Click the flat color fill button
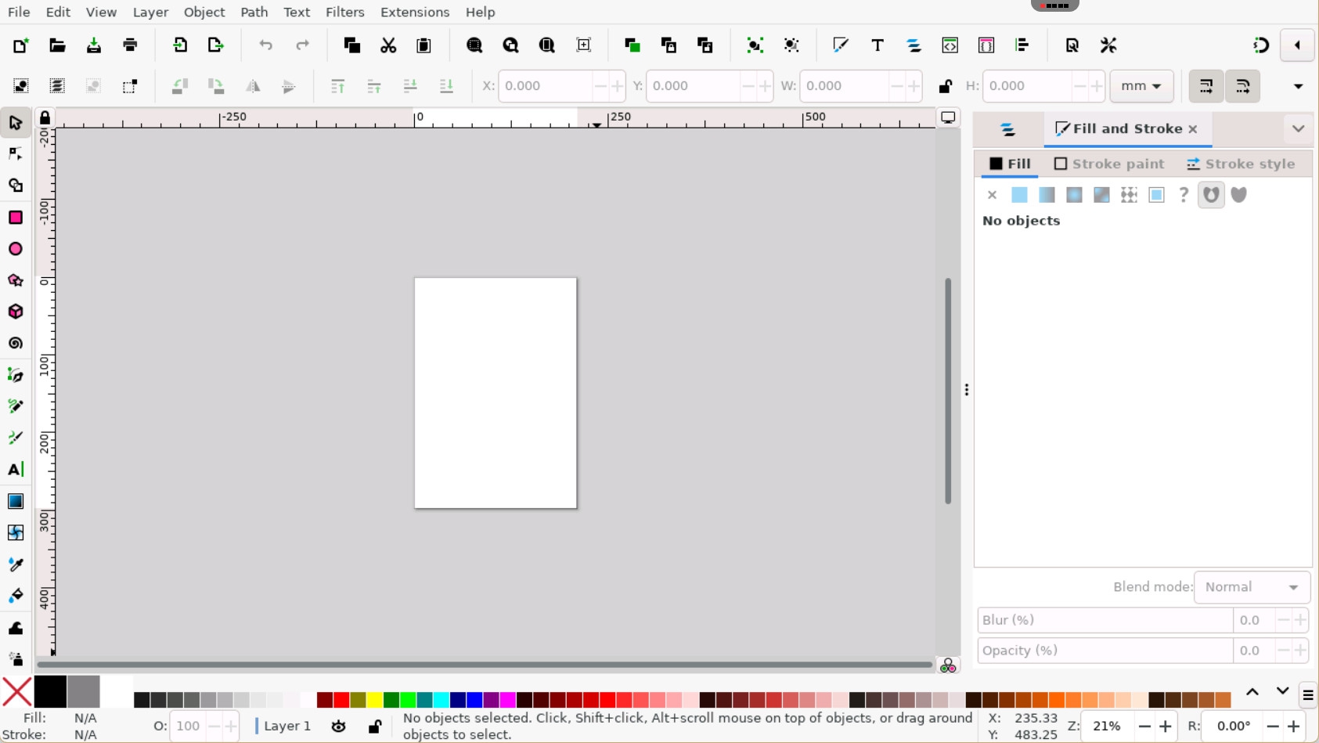 (1019, 195)
